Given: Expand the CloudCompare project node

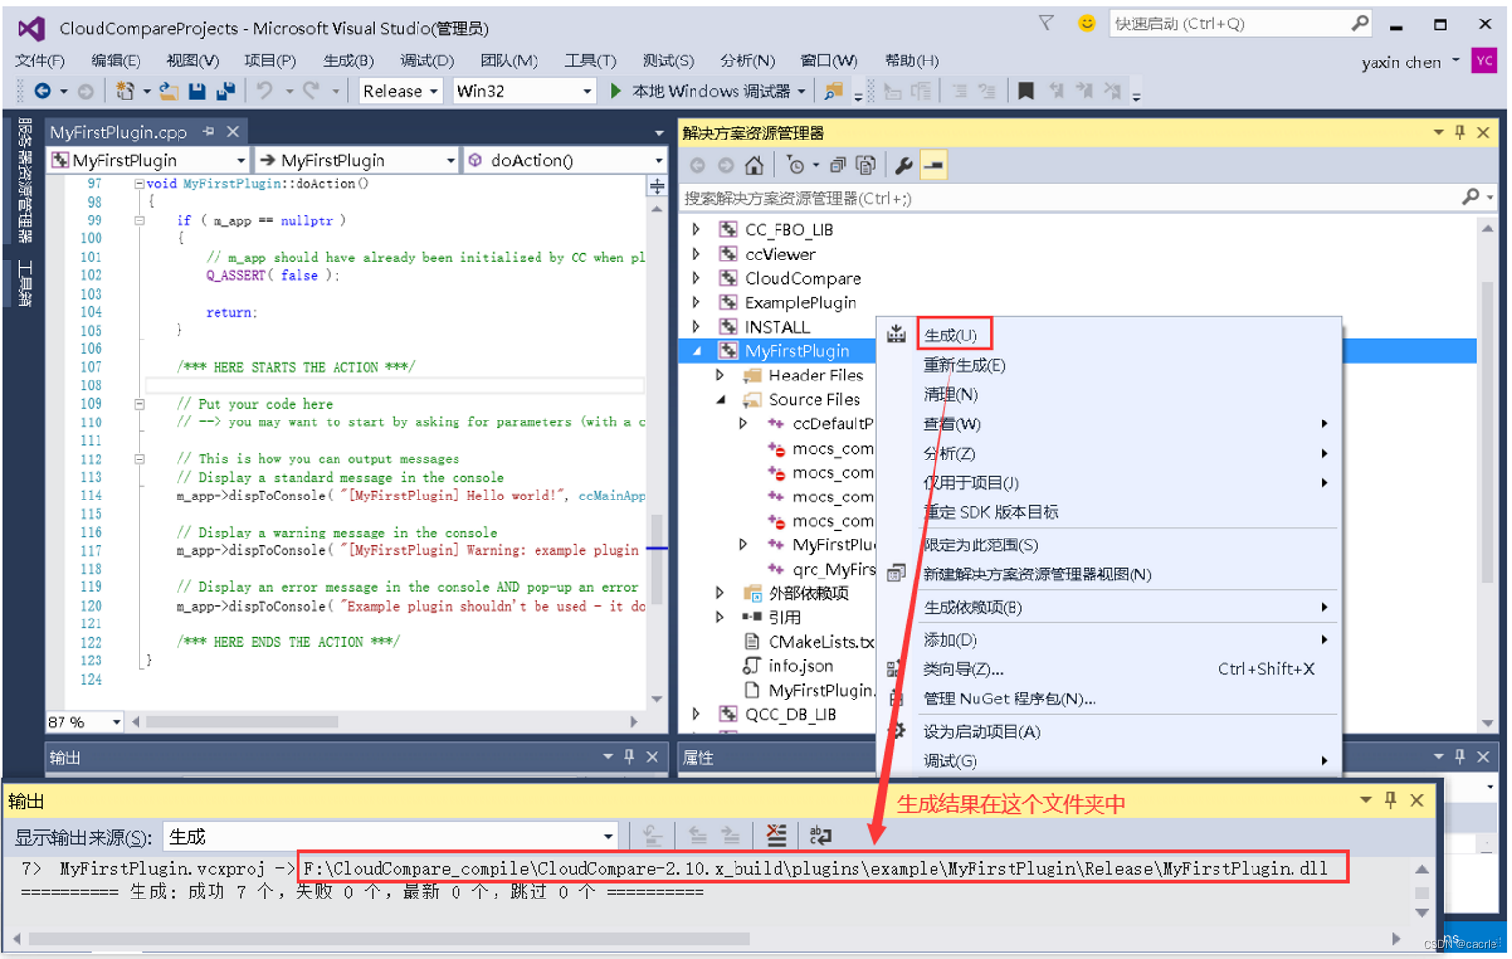Looking at the screenshot, I should [x=696, y=278].
